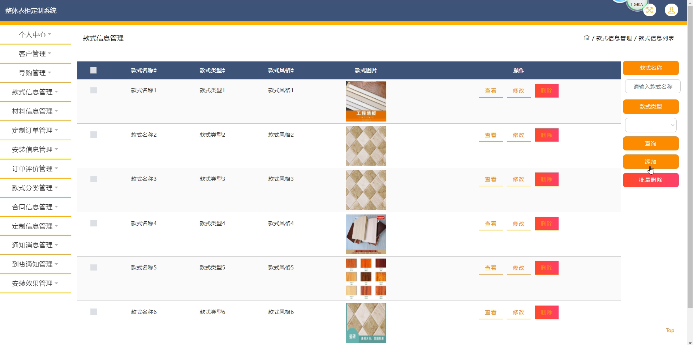Open the 款式类型 filter dropdown
This screenshot has height=345, width=693.
click(x=651, y=125)
